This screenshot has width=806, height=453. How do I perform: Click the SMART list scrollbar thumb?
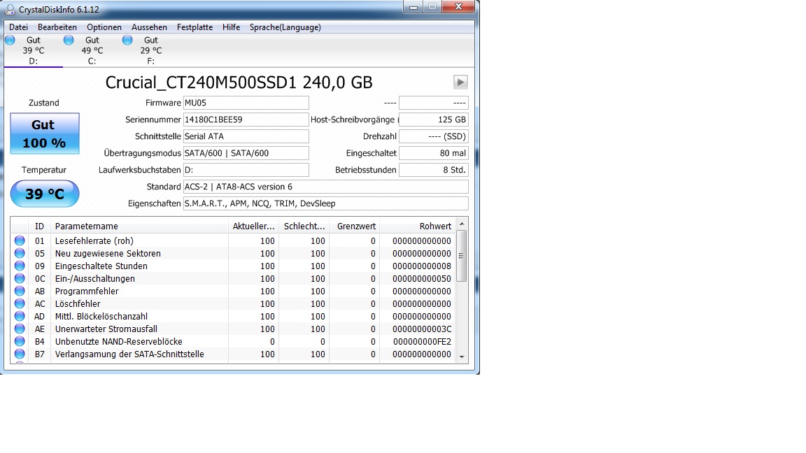[462, 256]
